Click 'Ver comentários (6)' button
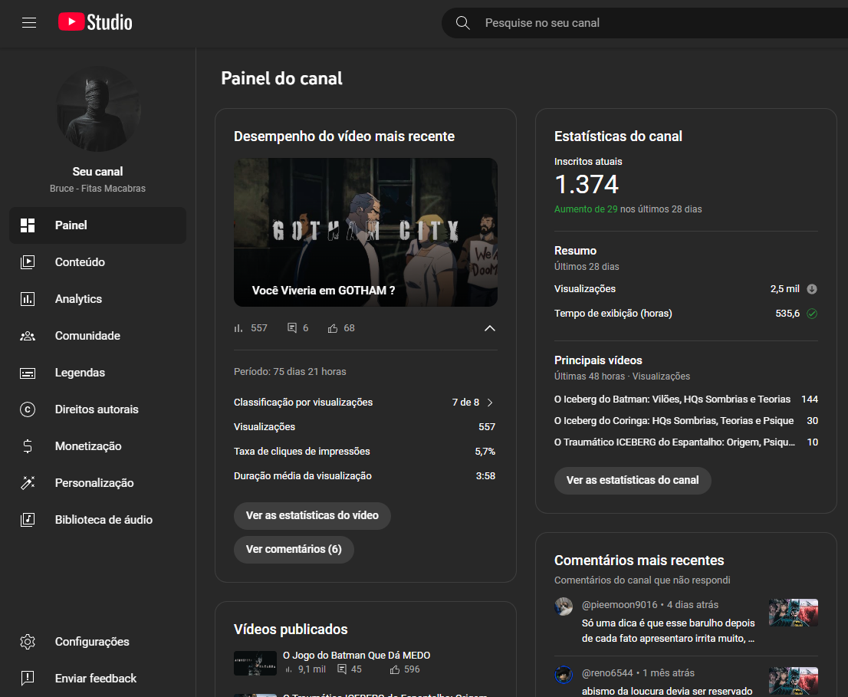848x697 pixels. (x=294, y=549)
